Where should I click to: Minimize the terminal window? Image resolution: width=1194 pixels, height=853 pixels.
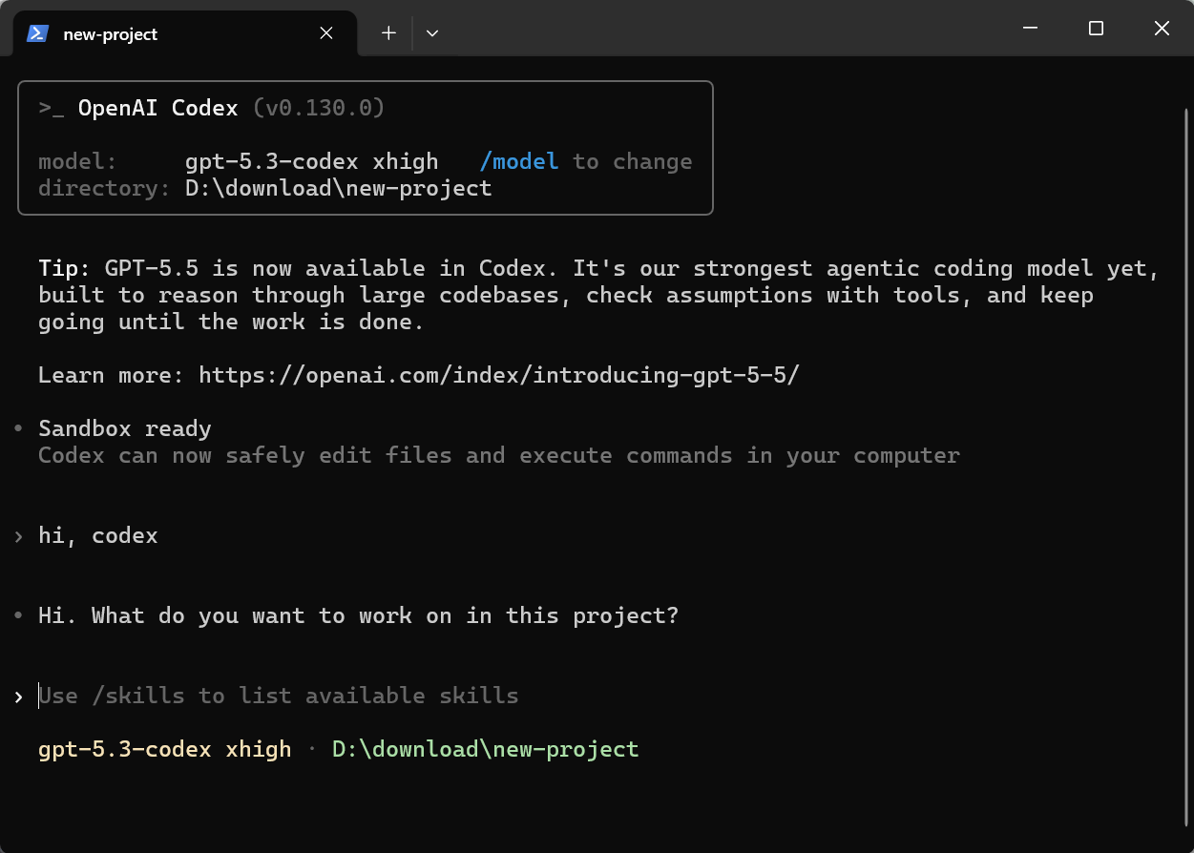1030,29
